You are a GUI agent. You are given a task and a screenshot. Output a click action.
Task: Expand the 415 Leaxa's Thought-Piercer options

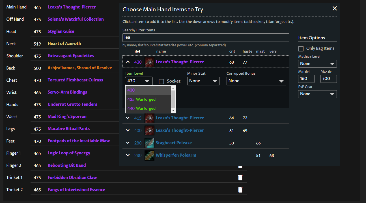[x=128, y=118]
